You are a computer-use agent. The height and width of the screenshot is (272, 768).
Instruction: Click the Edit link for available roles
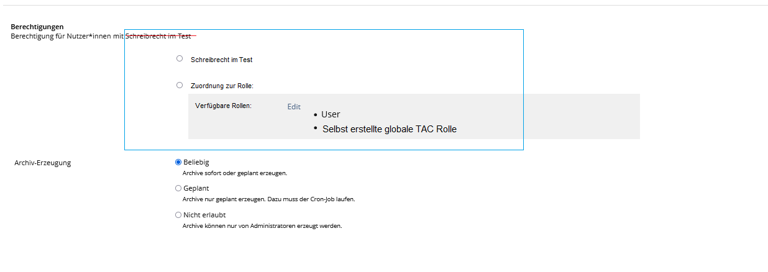(294, 107)
